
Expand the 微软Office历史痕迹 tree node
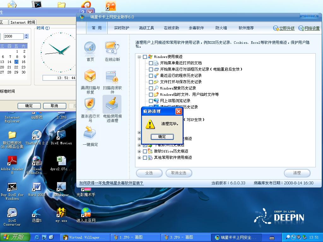tap(139, 152)
